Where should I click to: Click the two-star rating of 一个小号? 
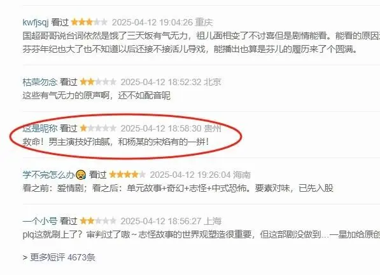click(x=98, y=221)
